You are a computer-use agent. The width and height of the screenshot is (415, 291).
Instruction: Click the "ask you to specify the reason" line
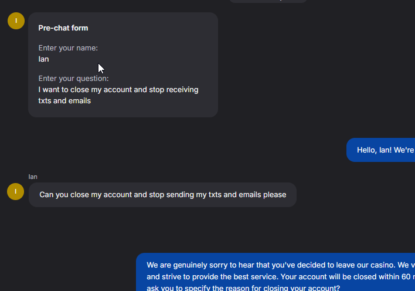243,287
